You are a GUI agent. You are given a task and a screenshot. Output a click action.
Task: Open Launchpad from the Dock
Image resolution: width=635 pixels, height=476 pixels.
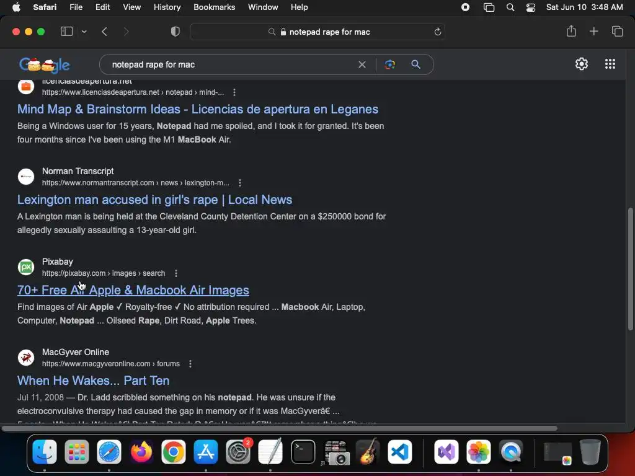click(76, 452)
